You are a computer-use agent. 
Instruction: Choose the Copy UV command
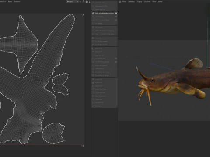105,79
